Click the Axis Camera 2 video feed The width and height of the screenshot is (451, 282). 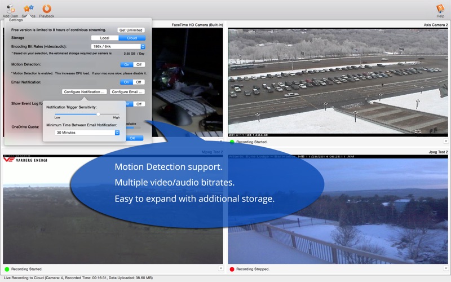pyautogui.click(x=338, y=82)
